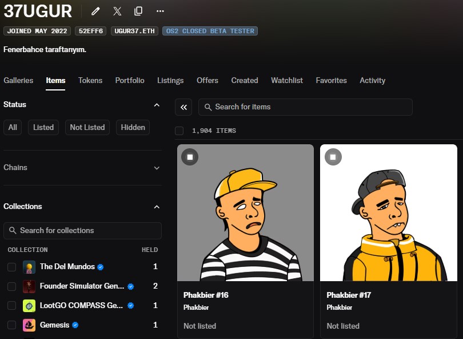Share profile via the X icon
The image size is (463, 339).
[117, 11]
